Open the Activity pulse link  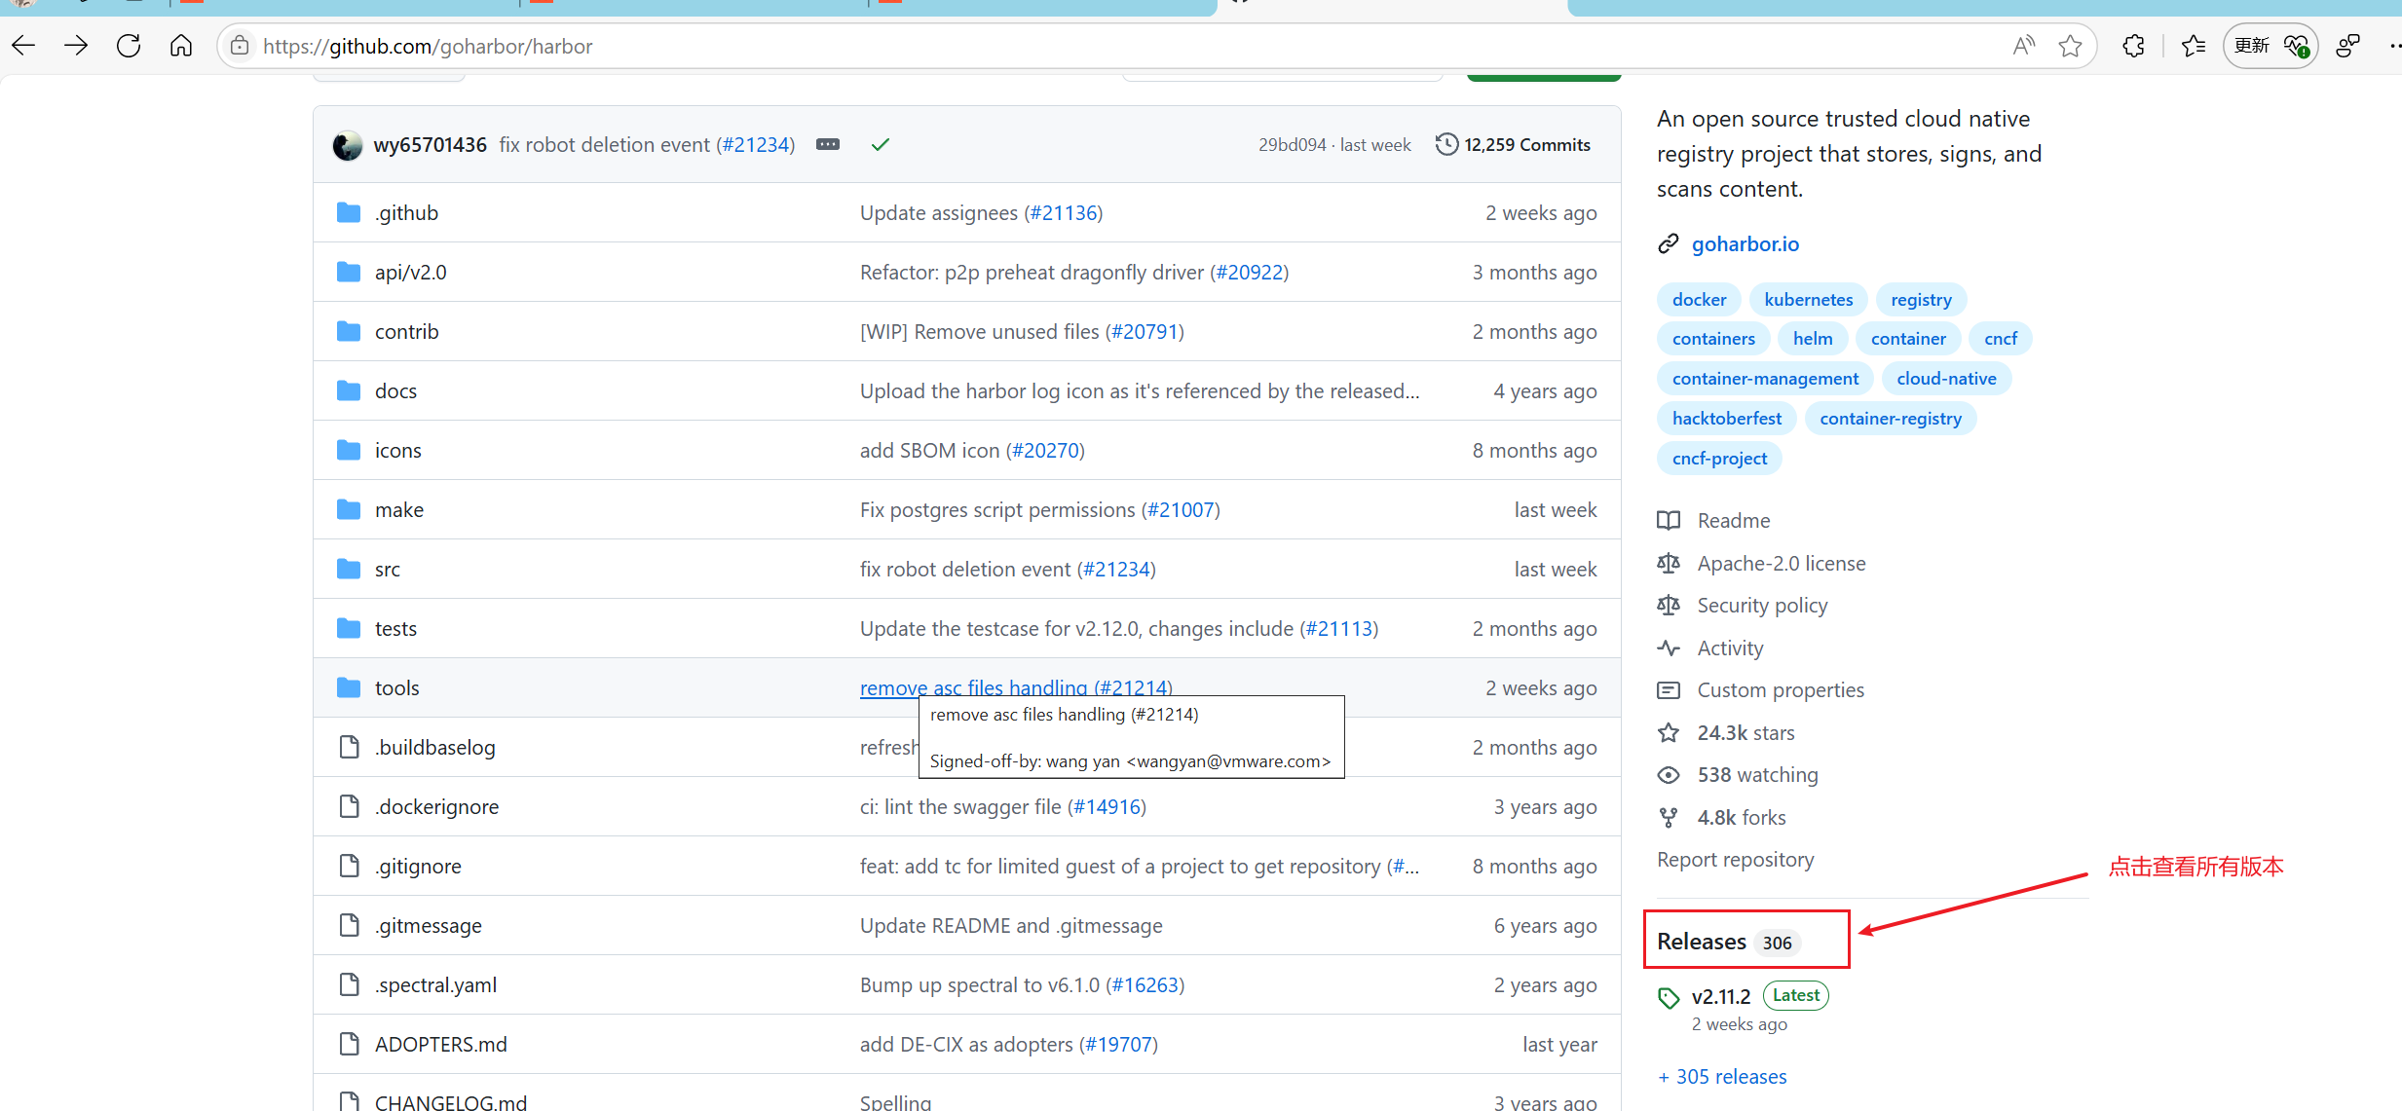click(1710, 648)
